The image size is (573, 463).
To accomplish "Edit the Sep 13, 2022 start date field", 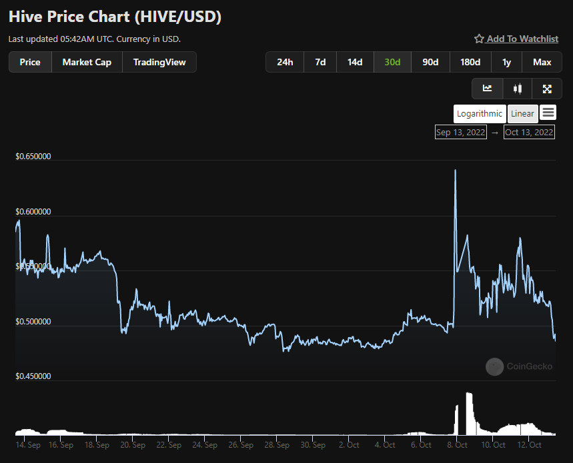I will tap(461, 132).
